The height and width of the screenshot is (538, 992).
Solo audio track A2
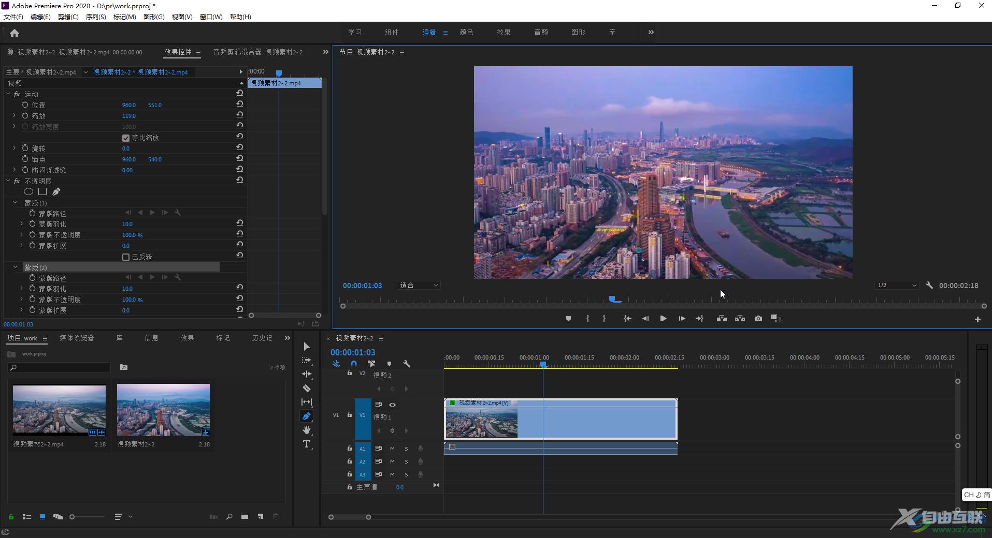[406, 461]
